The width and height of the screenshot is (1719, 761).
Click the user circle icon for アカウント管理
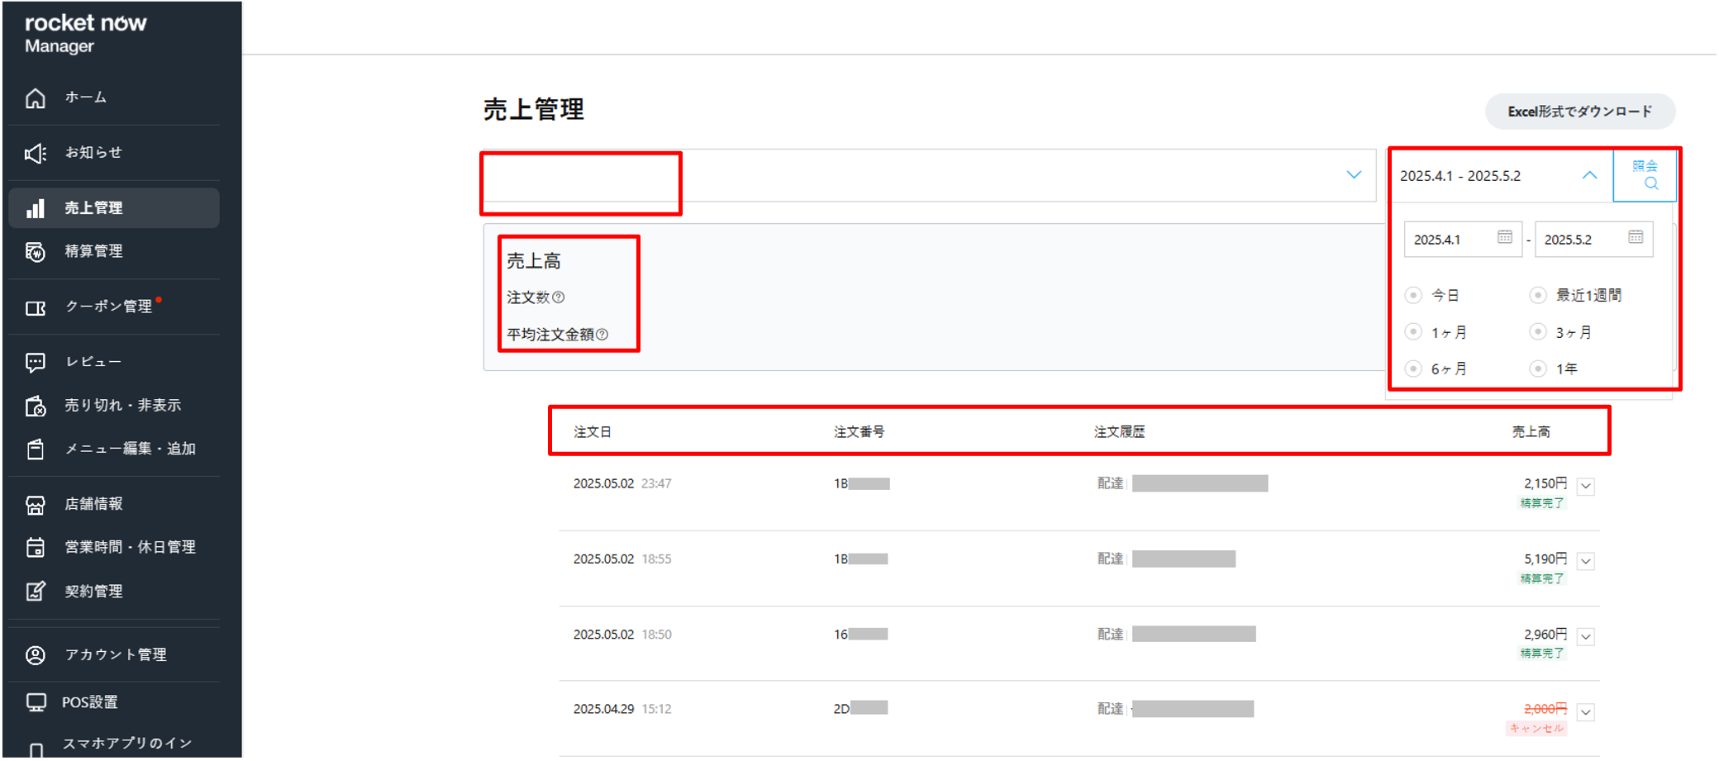coord(36,655)
